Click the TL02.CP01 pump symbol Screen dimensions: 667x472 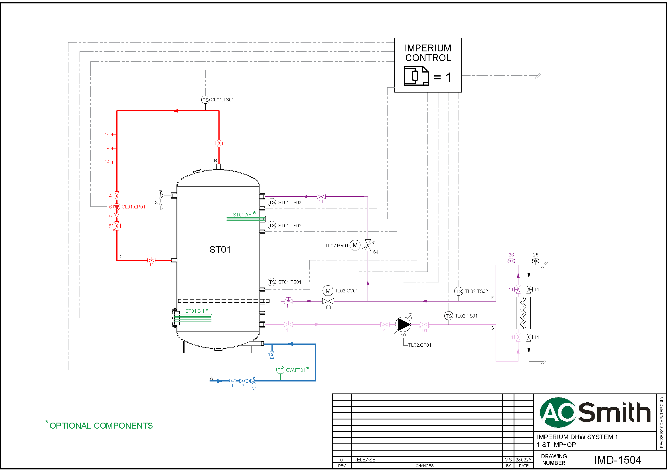click(403, 324)
